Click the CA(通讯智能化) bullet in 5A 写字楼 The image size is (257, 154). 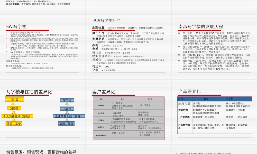click(x=44, y=40)
